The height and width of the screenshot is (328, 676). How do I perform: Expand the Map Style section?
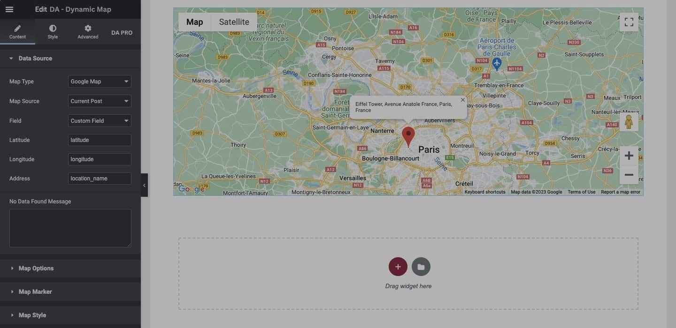[70, 315]
